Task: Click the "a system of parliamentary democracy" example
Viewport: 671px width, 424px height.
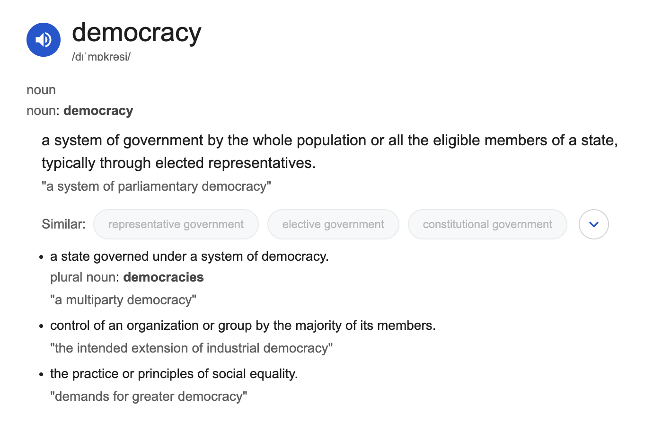Action: click(156, 186)
